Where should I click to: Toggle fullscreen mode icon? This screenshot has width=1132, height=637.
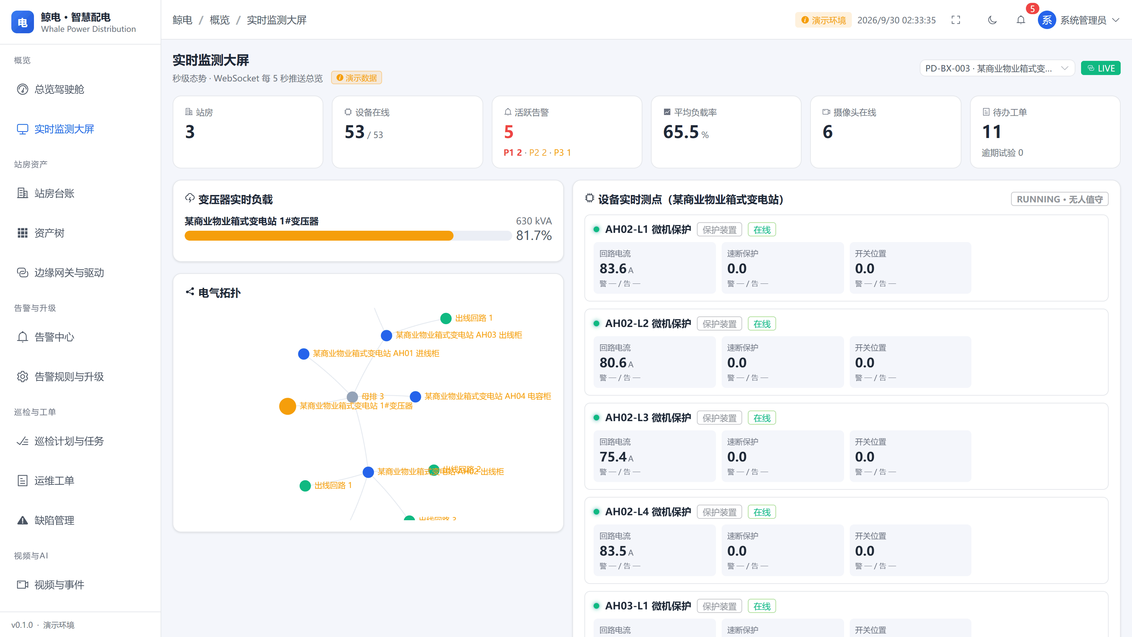coord(956,20)
